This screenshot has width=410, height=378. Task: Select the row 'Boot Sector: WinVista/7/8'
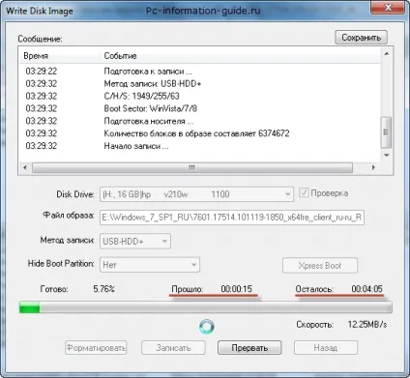[x=200, y=108]
